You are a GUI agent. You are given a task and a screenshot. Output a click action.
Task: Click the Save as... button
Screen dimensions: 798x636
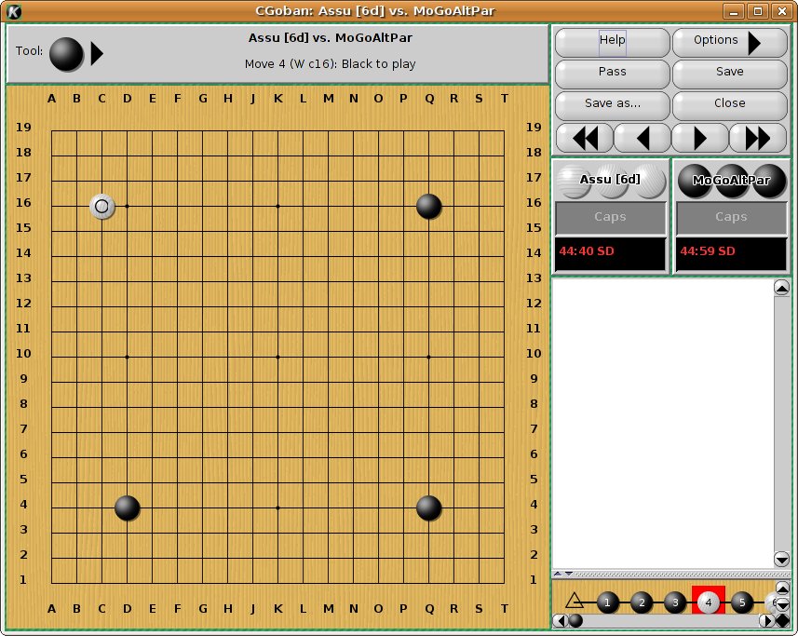pos(612,103)
